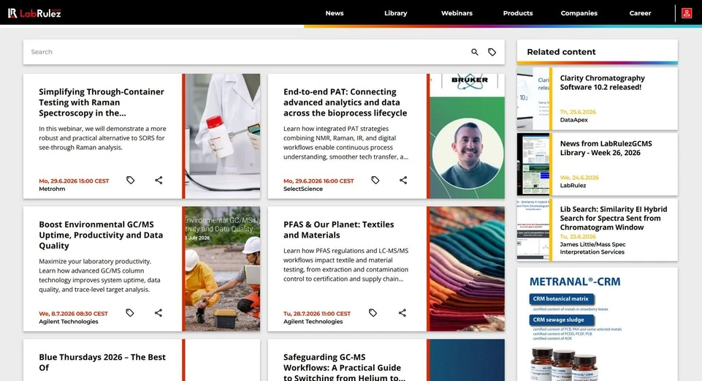Open tag filter icon in search bar
This screenshot has width=702, height=381.
point(492,52)
